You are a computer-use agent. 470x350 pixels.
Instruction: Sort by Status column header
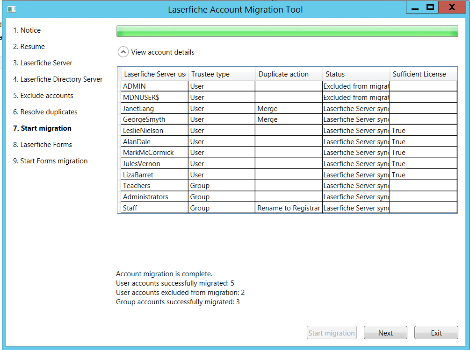coord(356,74)
